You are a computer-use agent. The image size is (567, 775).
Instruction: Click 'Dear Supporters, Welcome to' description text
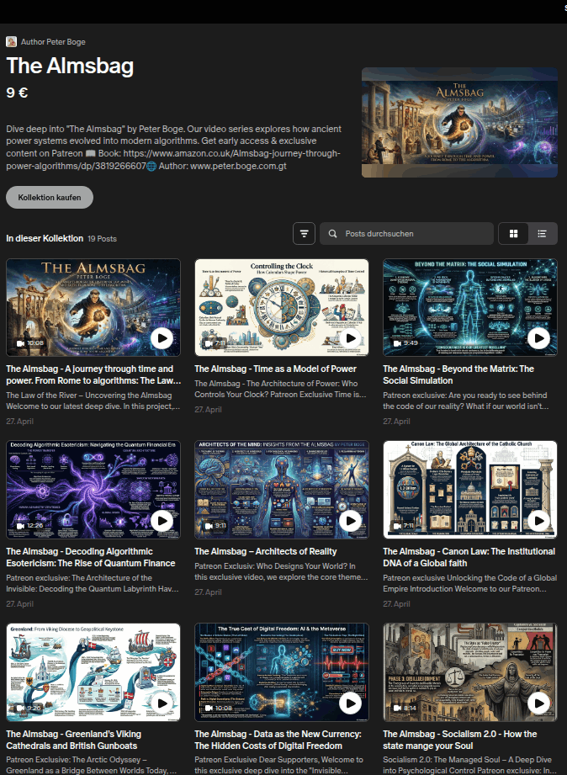[278, 765]
